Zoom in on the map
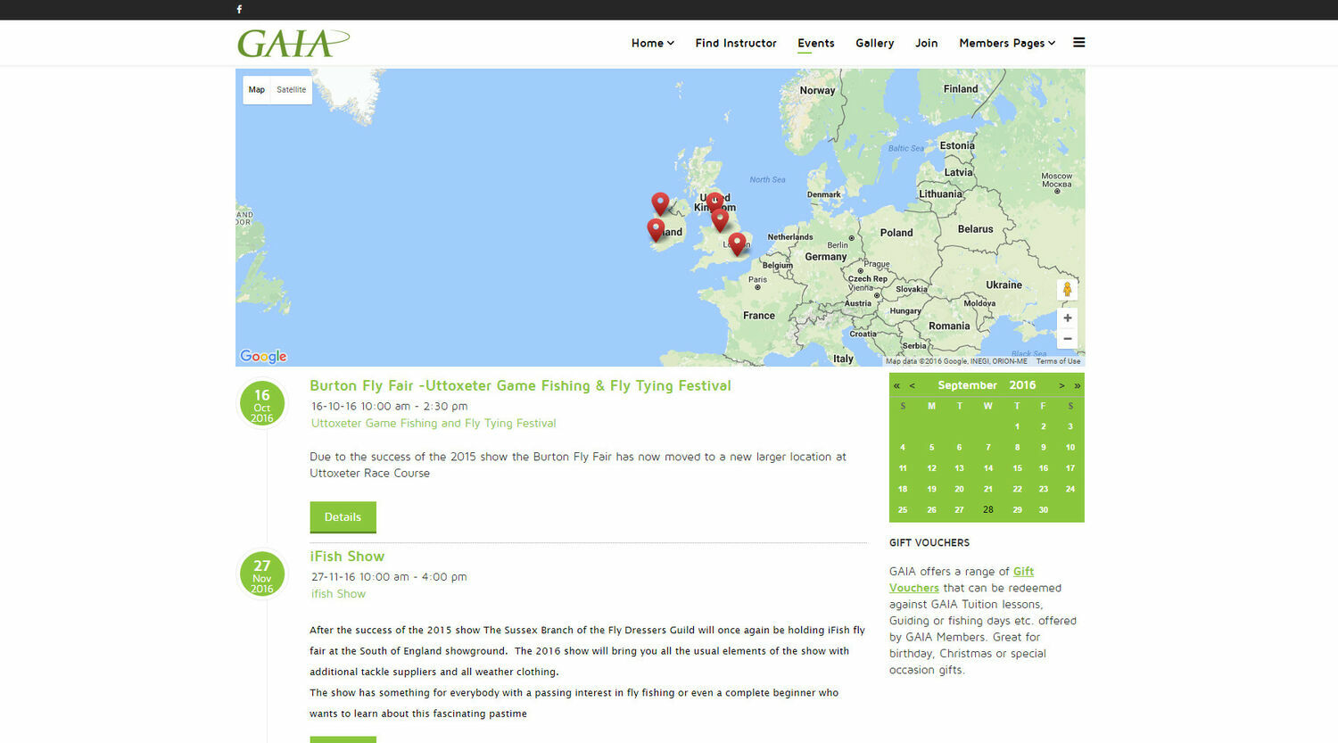This screenshot has height=743, width=1338. click(1067, 318)
